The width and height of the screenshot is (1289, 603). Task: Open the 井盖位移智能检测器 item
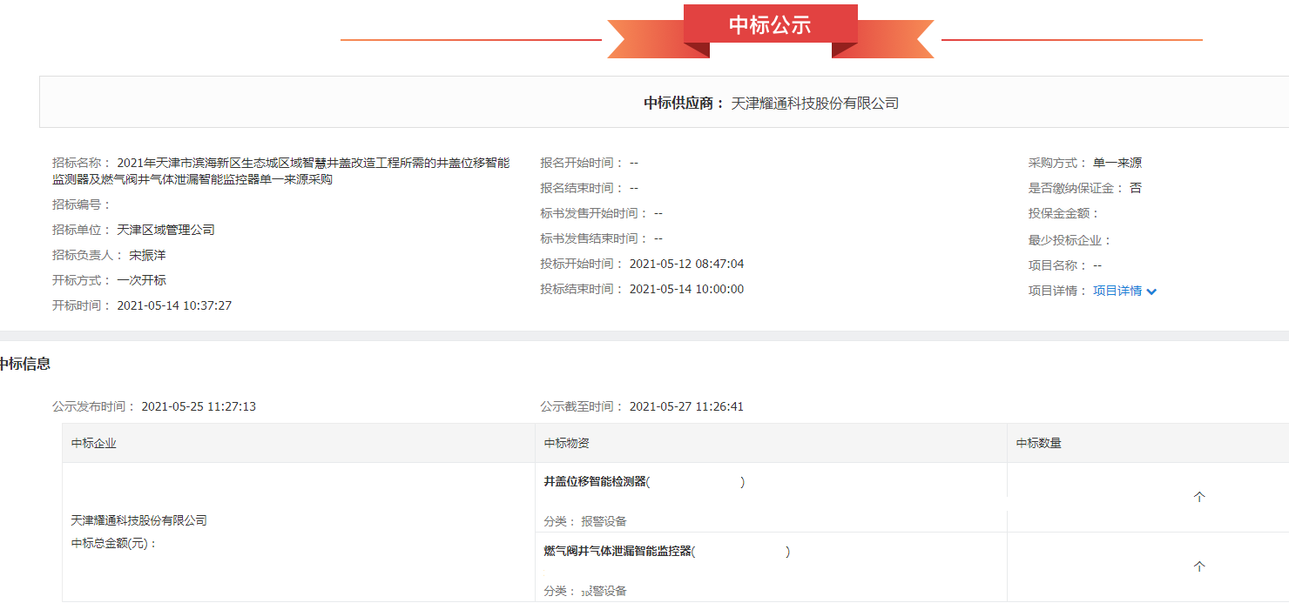tap(596, 481)
